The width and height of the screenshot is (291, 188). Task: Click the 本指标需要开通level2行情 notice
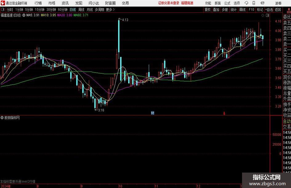click(x=18, y=182)
